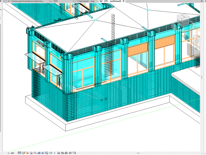
Task: Click the left panel vertical scrollbar
Action: (x=1, y=77)
